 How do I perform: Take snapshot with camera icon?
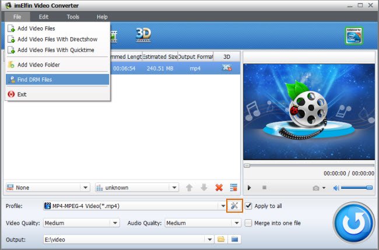coord(315,188)
